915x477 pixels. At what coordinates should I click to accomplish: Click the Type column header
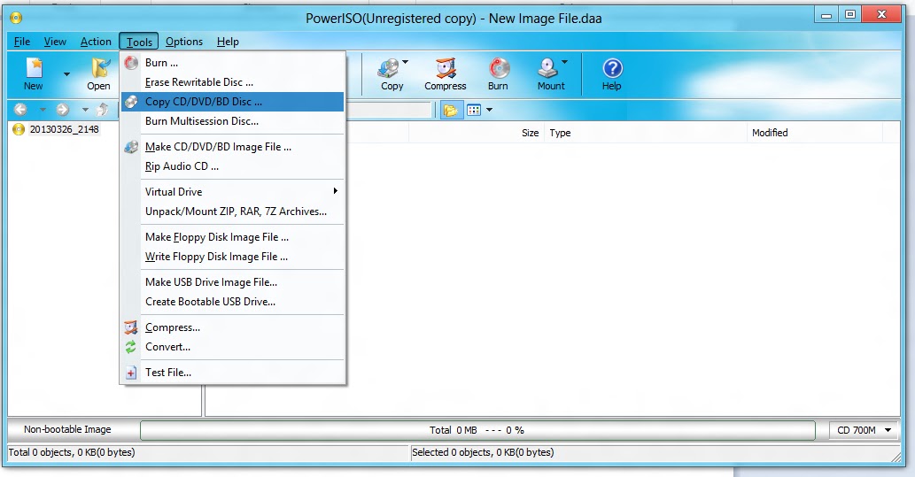pos(646,133)
